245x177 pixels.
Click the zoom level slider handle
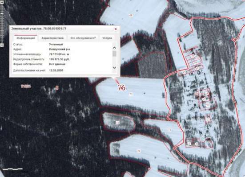coord(2,14)
